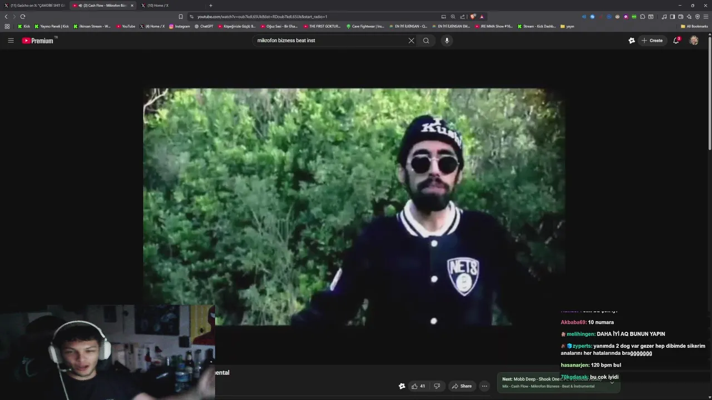Open a new browser tab

point(210,6)
